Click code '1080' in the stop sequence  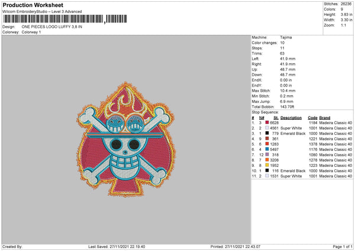[x=313, y=155]
